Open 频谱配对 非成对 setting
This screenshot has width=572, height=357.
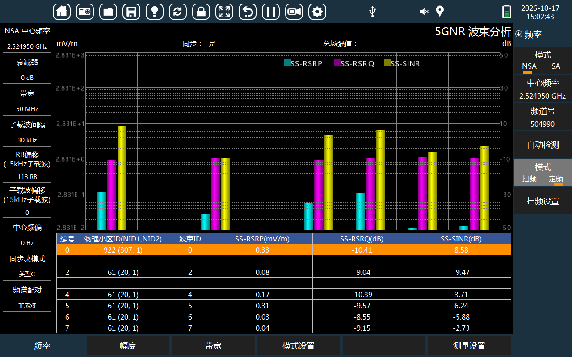(27, 298)
